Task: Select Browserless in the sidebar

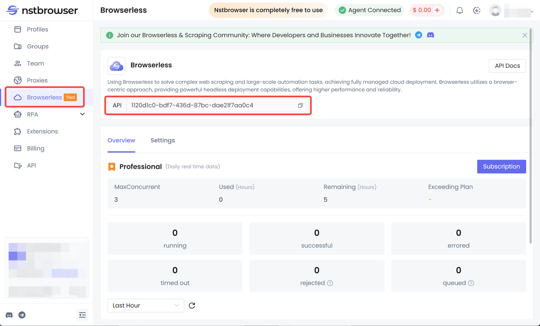Action: click(x=45, y=97)
